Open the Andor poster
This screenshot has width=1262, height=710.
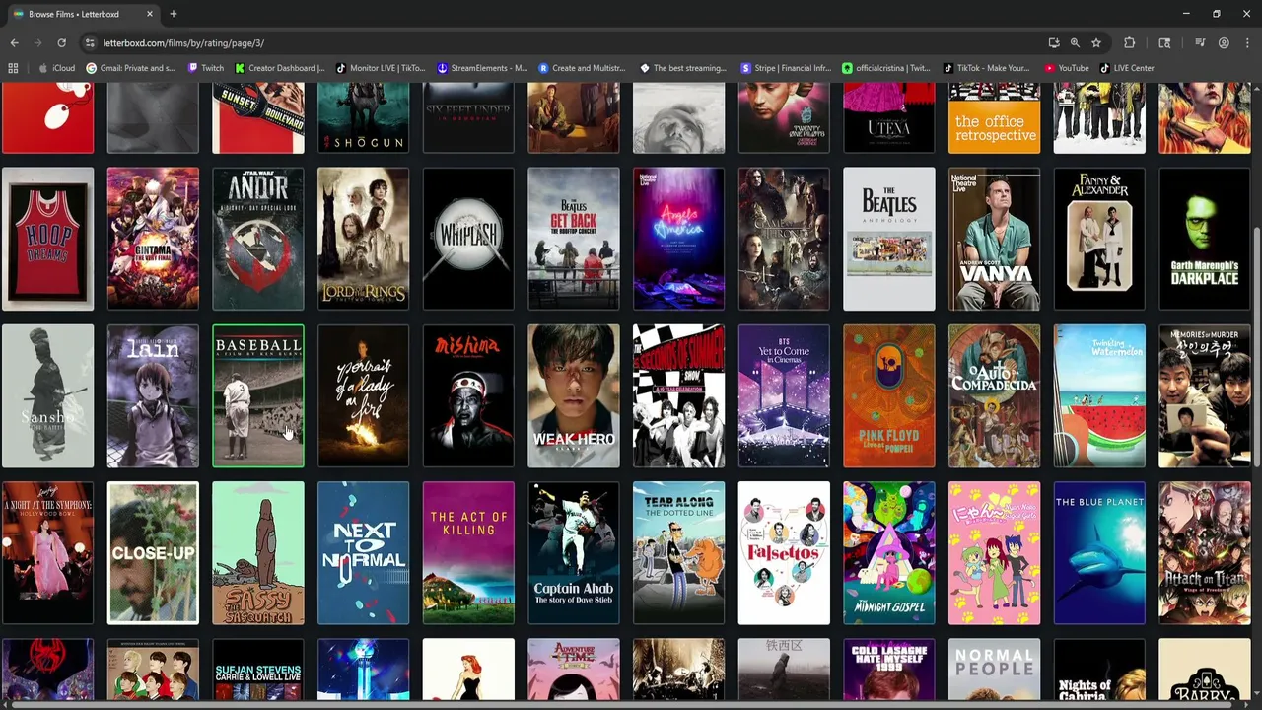coord(258,239)
